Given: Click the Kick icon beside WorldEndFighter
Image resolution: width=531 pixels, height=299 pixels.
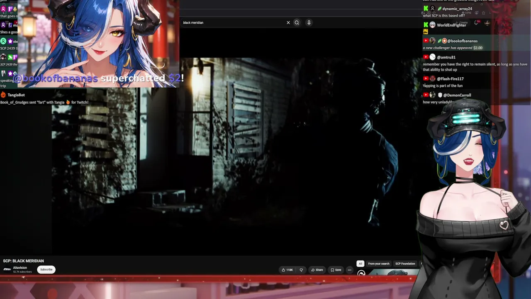Looking at the screenshot, I should tap(426, 25).
